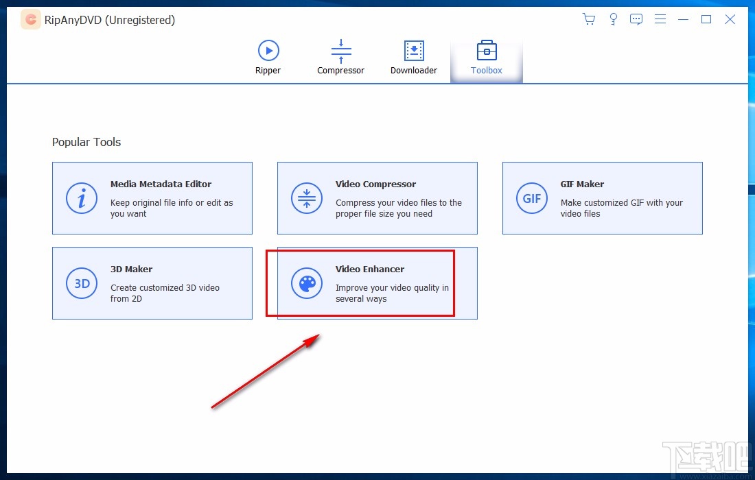
Task: Maximize the RipAnyDVD window
Action: tap(706, 19)
